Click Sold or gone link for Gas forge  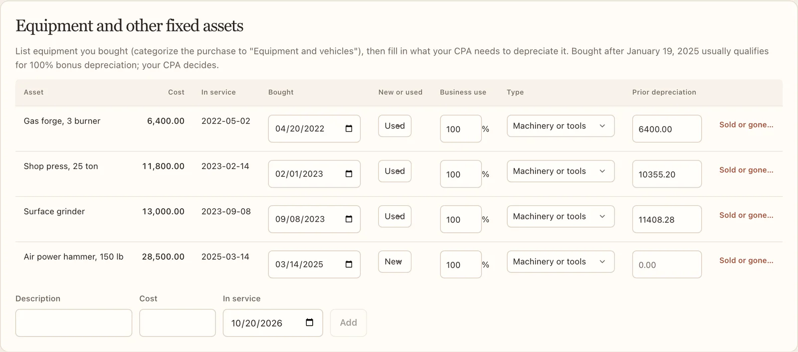pos(746,125)
